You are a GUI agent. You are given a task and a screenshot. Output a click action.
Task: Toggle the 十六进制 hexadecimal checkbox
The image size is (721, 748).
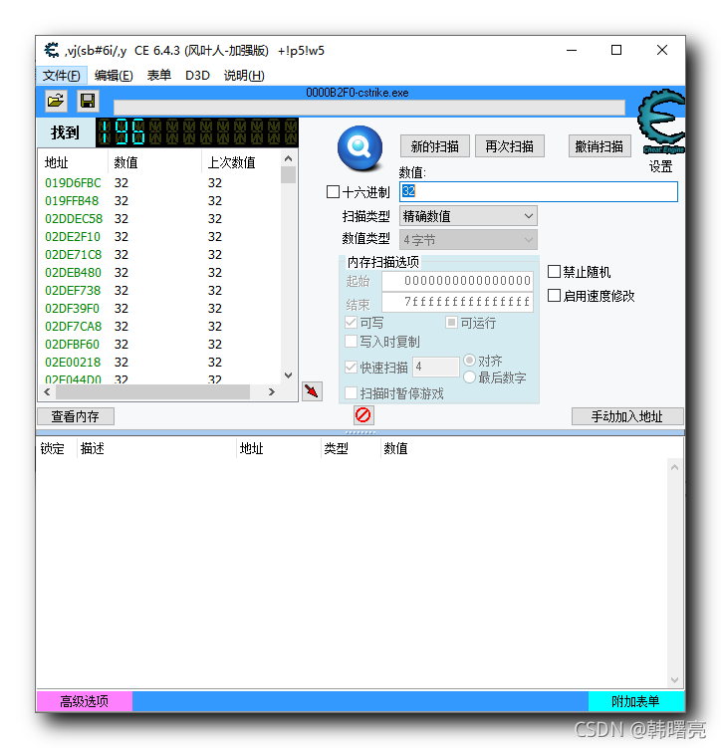pos(333,192)
